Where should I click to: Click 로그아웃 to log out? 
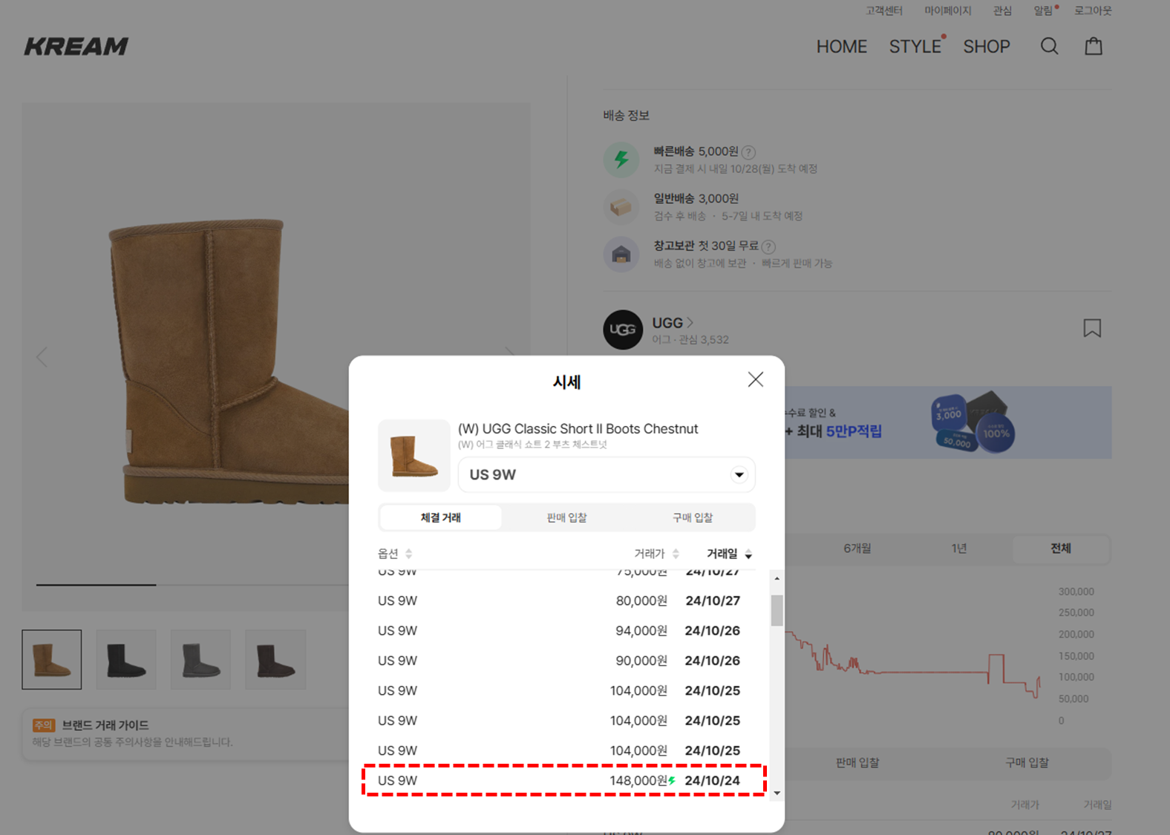point(1093,10)
